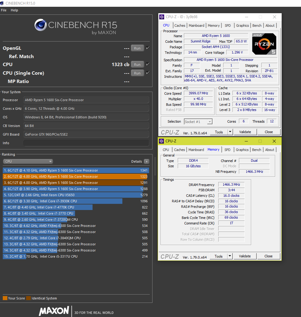Switch to Graphics tab in lower CPU-Z
Viewport: 301px width, 317px height.
(x=242, y=150)
